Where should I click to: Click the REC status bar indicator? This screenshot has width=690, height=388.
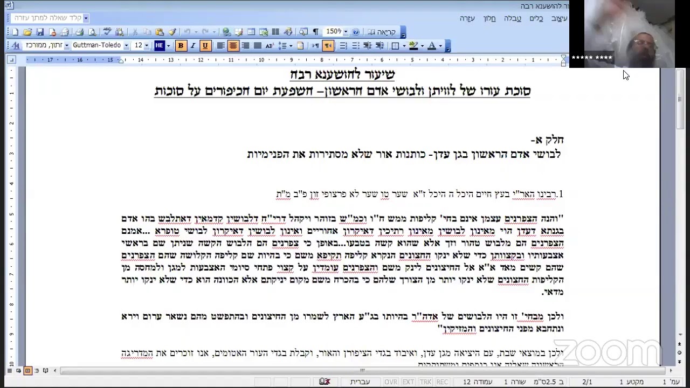pyautogui.click(x=442, y=382)
